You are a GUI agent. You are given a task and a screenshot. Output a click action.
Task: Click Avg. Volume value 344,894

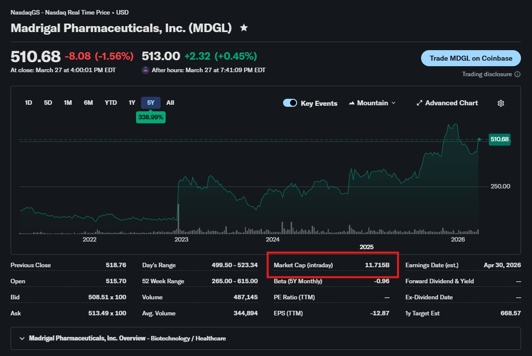pos(245,313)
